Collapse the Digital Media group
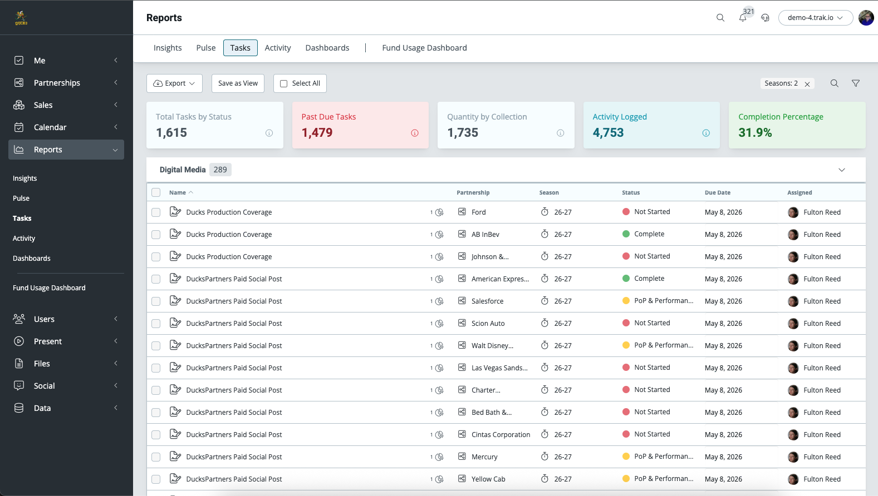This screenshot has height=496, width=878. click(x=842, y=170)
